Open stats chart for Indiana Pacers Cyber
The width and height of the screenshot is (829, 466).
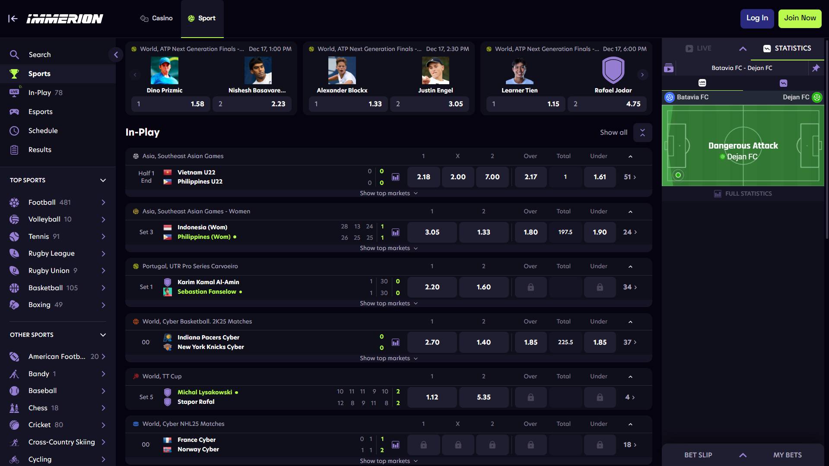tap(395, 342)
